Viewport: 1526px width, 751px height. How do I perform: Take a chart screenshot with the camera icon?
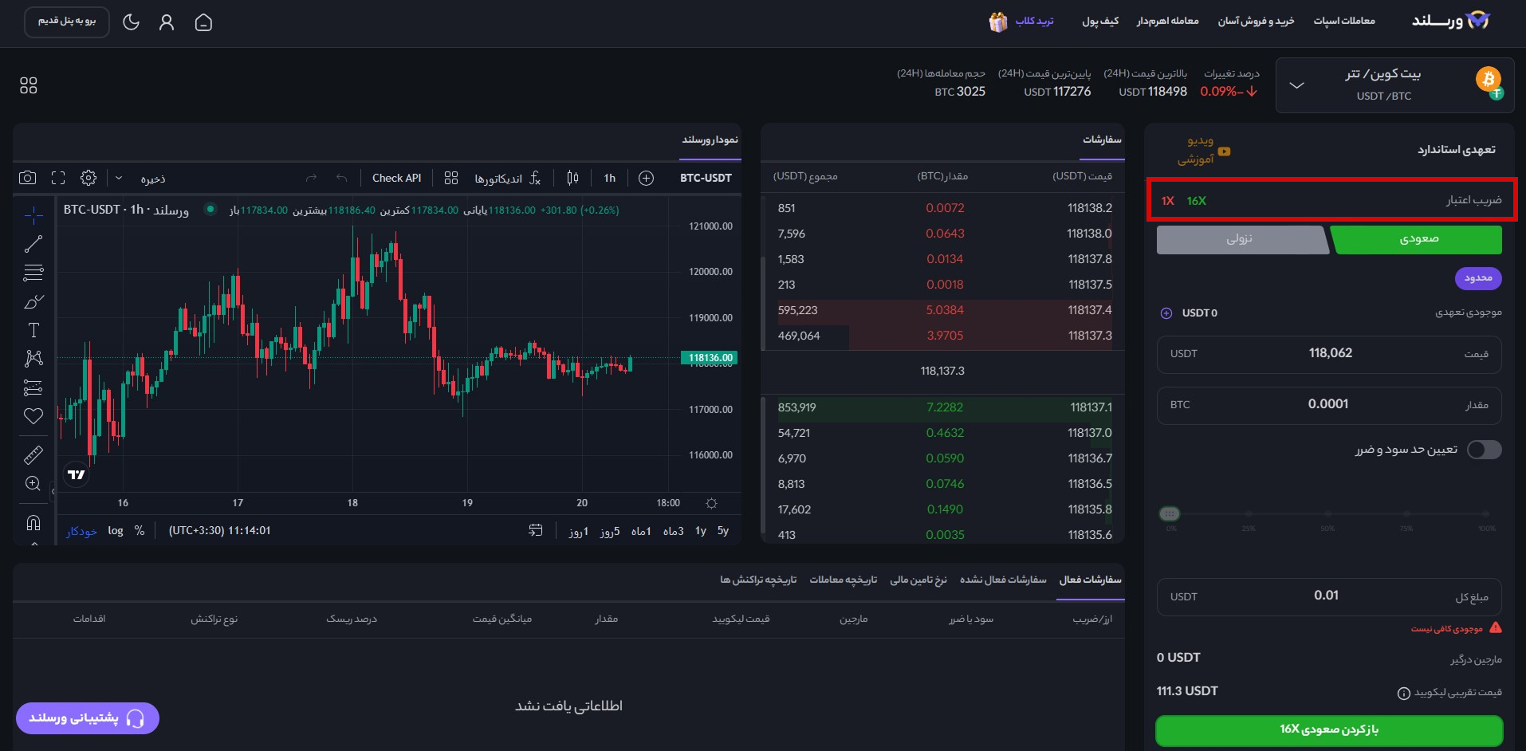[x=29, y=179]
